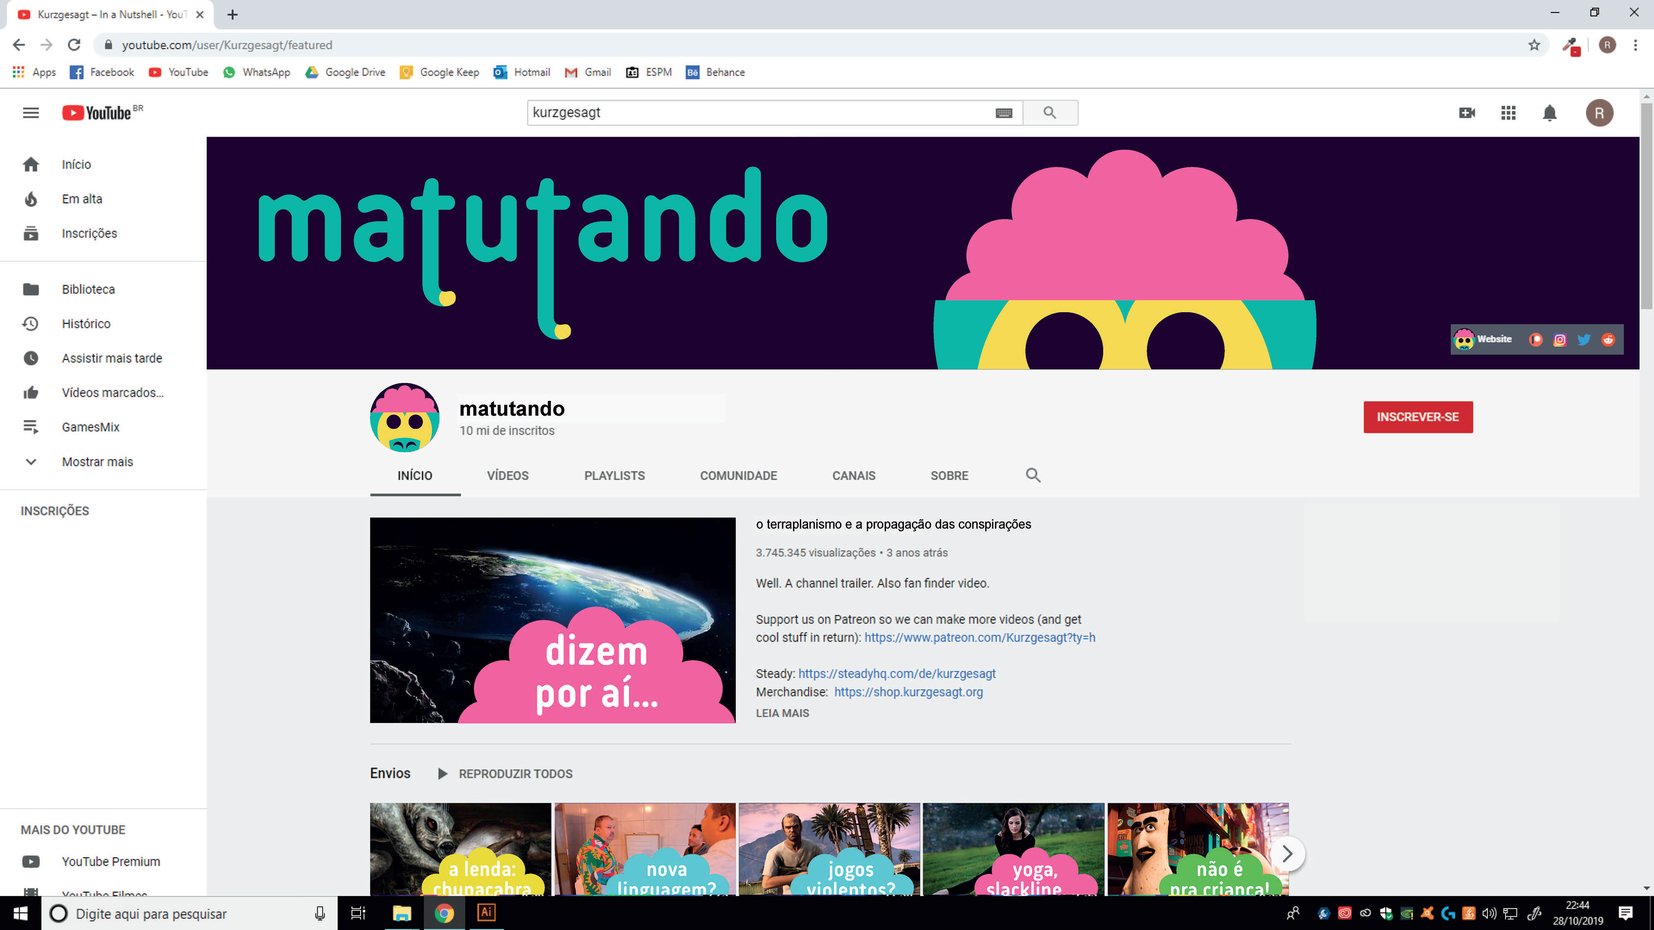Open Adobe Illustrator from taskbar

(x=486, y=913)
